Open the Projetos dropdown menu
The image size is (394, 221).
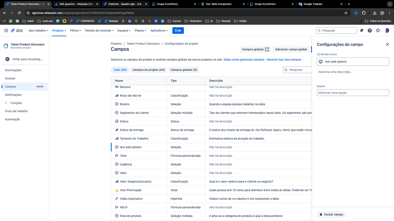tap(59, 31)
